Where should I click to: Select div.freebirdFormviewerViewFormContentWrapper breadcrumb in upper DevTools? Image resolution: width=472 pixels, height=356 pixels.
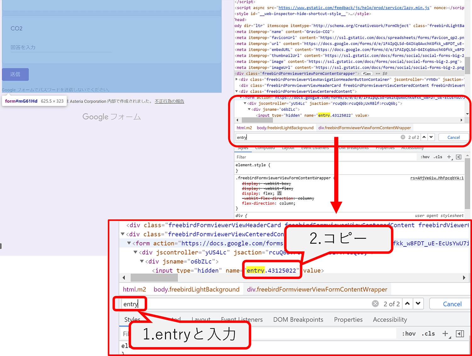[364, 128]
